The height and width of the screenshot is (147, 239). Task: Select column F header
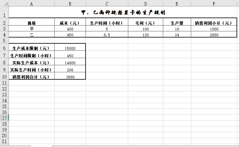coord(214,3)
